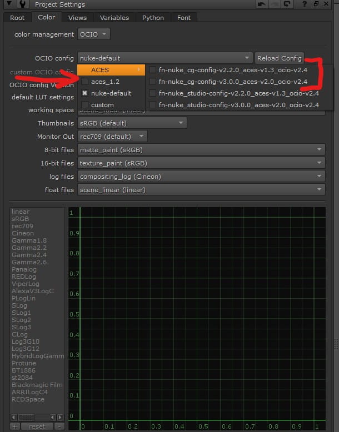Select Panalog in the LUT list

coord(24,269)
